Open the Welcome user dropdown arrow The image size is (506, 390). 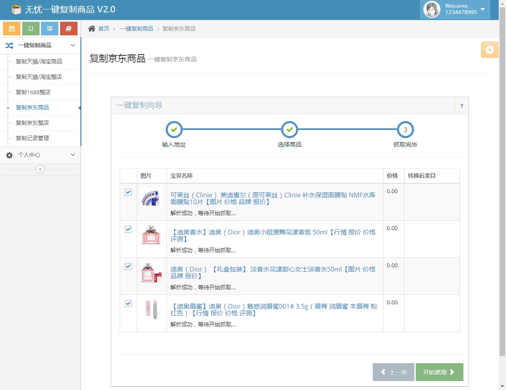point(483,9)
